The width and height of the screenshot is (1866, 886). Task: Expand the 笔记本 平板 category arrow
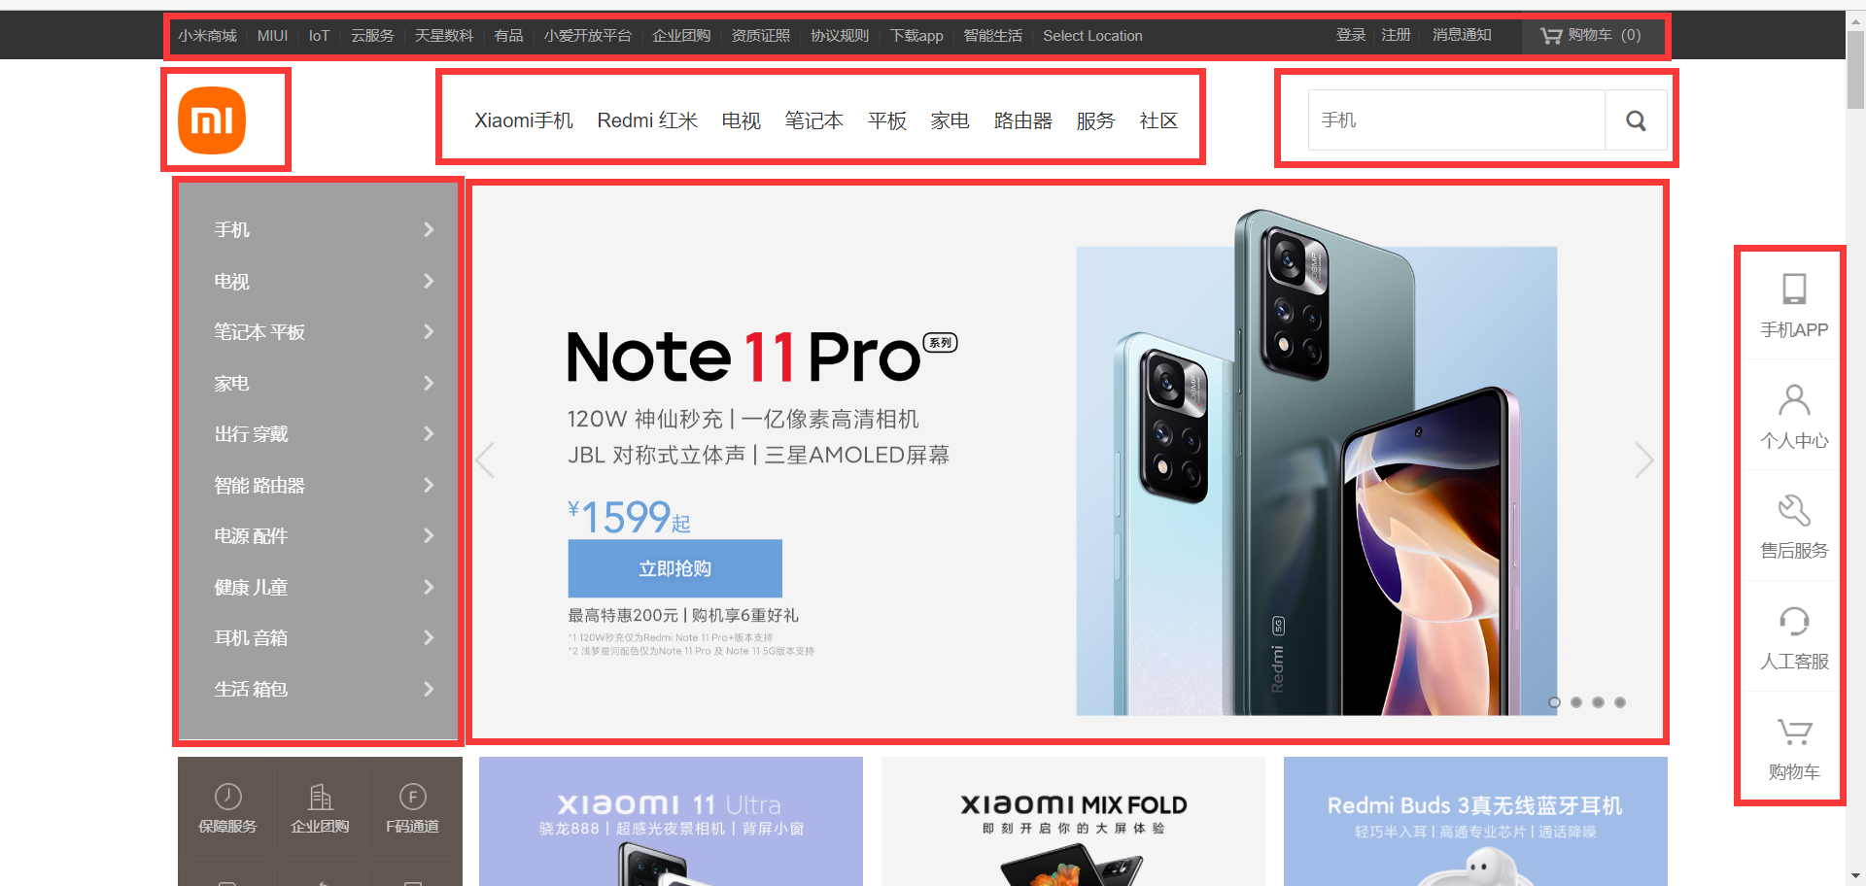[x=429, y=331]
